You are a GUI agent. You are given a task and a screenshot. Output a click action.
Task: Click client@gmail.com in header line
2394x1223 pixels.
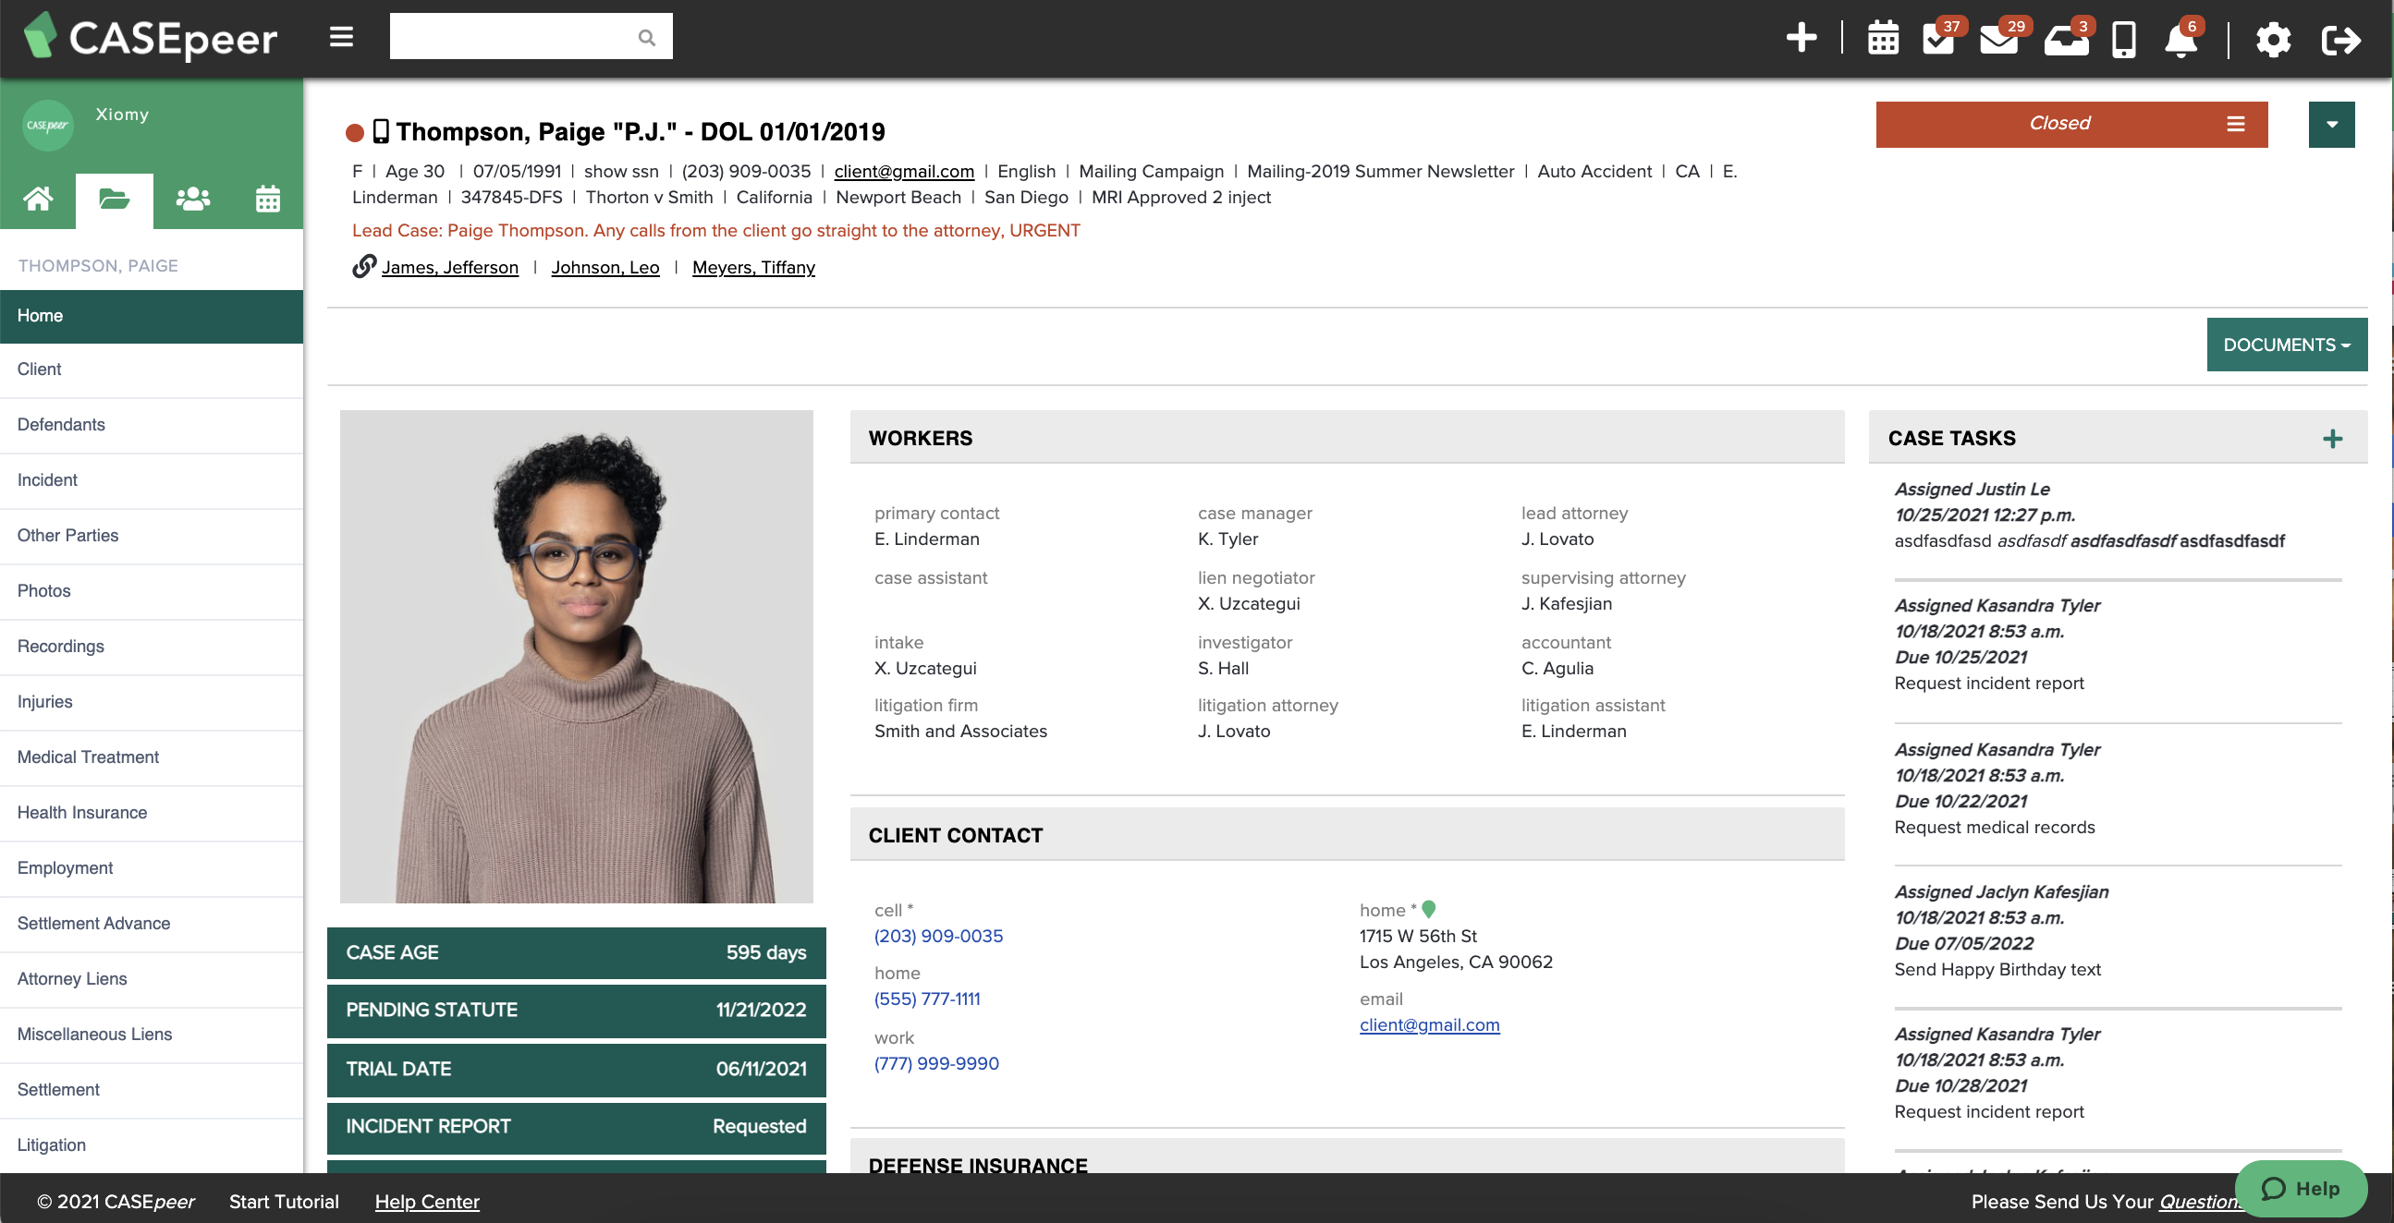point(903,171)
